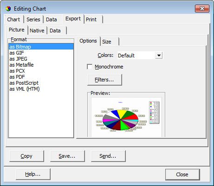Open the Filters... dialog
The image size is (214, 186).
(104, 80)
